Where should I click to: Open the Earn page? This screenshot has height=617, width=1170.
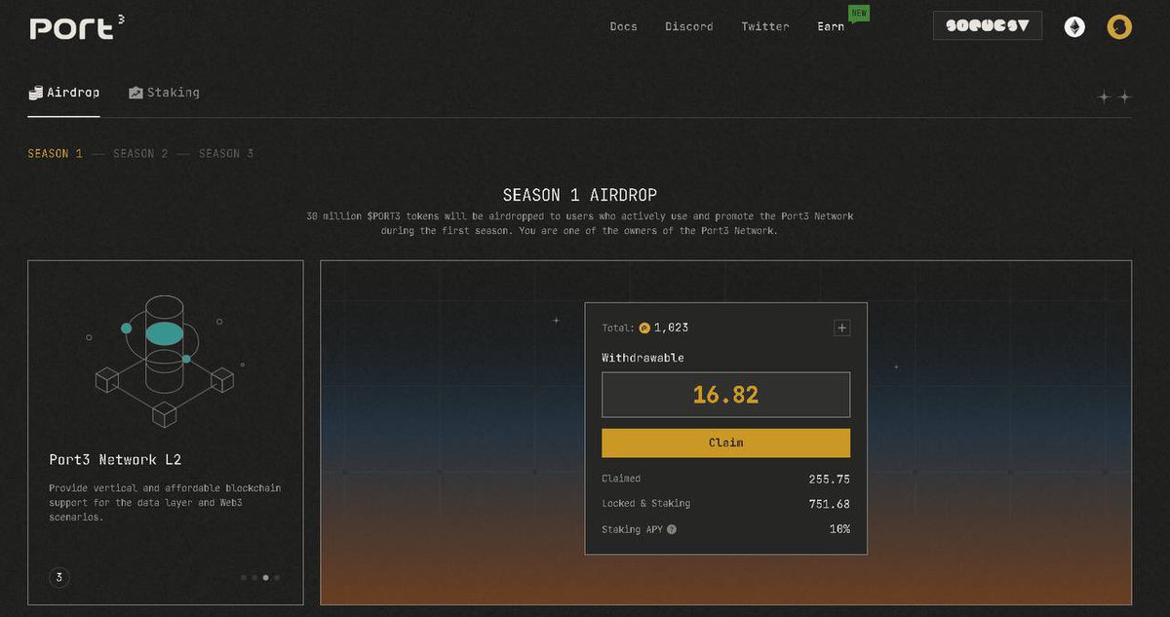[831, 26]
